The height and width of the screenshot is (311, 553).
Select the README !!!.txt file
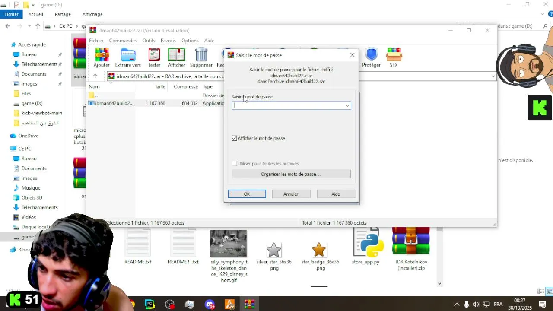coord(183,247)
